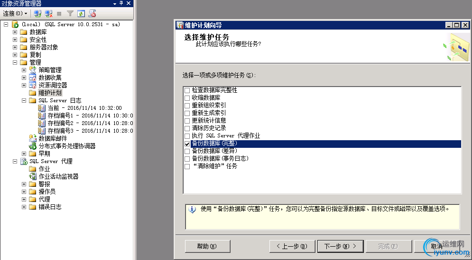Check the 备份数据库(事务日志) checkbox
This screenshot has width=472, height=260.
(x=187, y=159)
